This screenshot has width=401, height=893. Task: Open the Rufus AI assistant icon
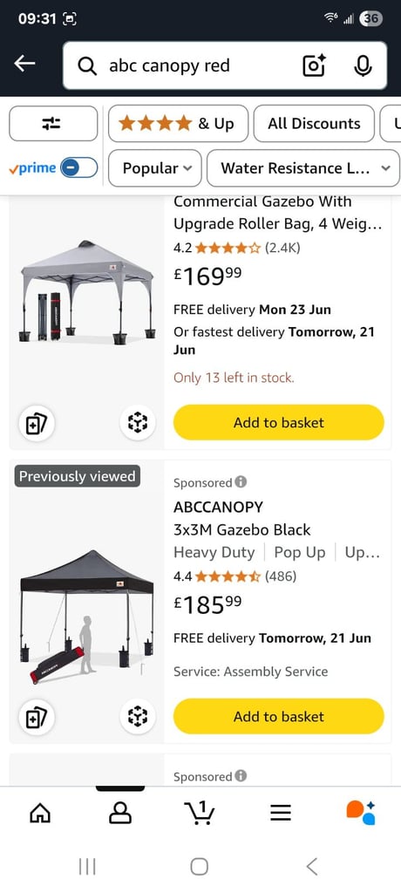[361, 813]
